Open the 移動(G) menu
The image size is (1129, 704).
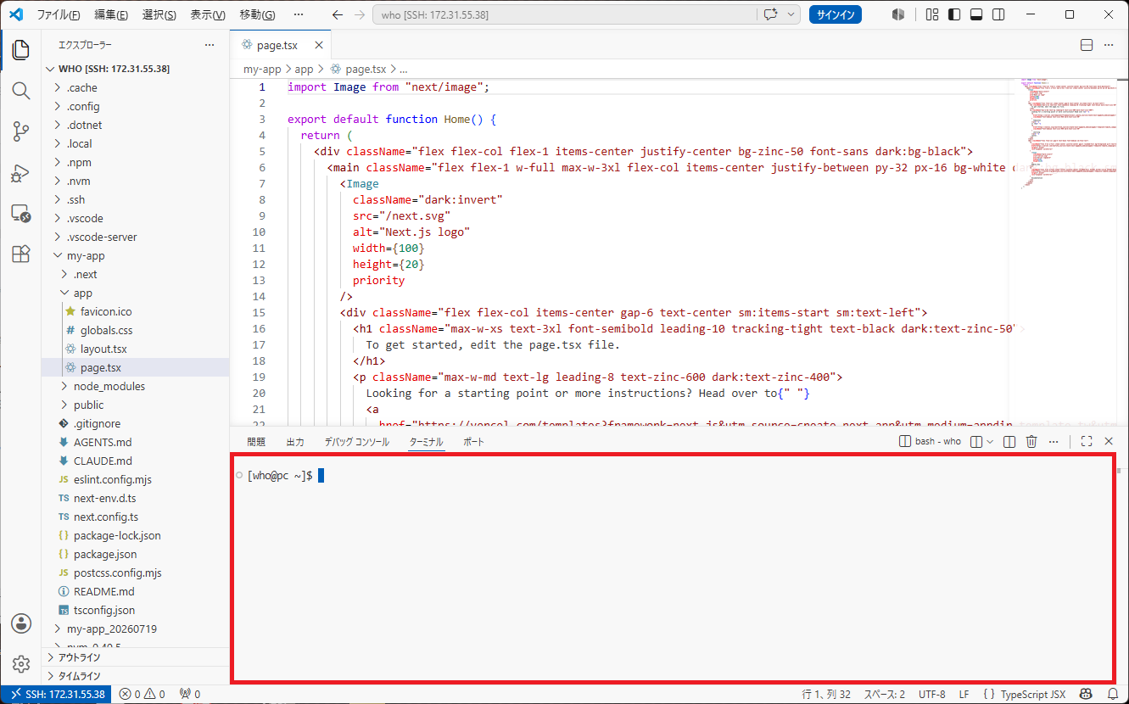tap(257, 14)
